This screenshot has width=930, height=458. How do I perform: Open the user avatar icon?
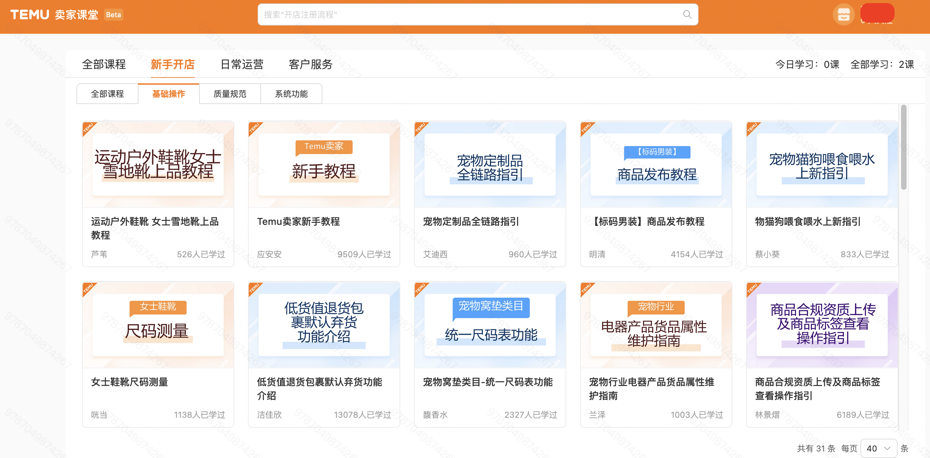843,14
